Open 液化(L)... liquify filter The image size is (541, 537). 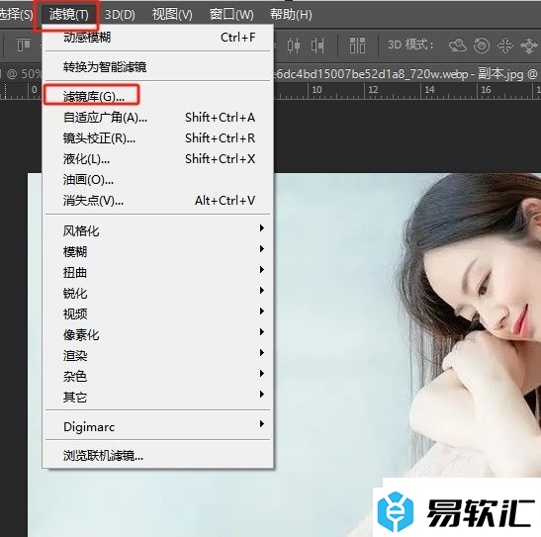click(158, 159)
